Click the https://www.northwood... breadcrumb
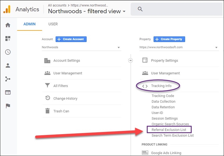This screenshot has height=156, width=224. pyautogui.click(x=89, y=5)
